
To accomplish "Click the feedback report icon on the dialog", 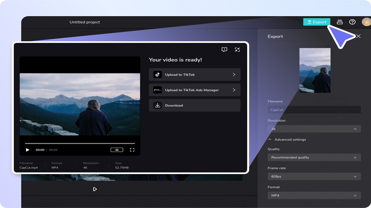I will (x=224, y=49).
